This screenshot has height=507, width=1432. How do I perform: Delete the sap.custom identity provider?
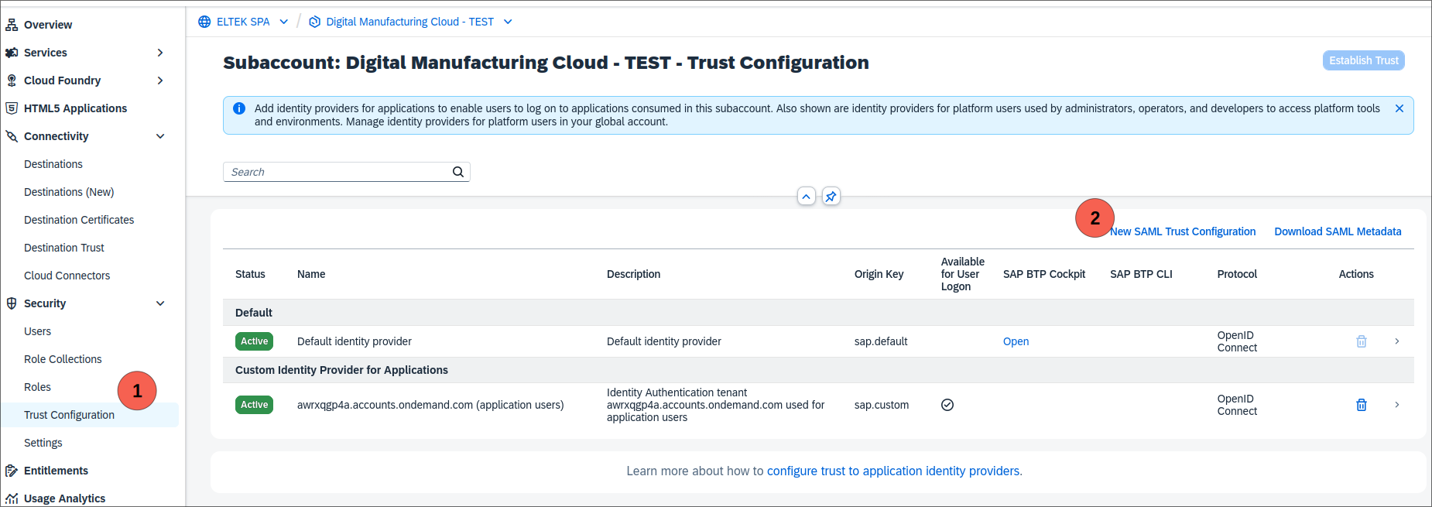(x=1361, y=405)
